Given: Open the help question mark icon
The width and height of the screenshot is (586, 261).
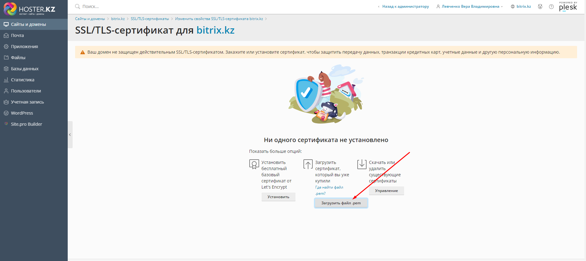Looking at the screenshot, I should [x=551, y=6].
